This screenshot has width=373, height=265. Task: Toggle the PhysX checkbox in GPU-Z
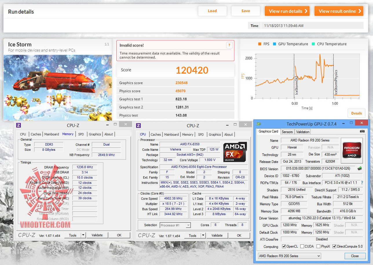319,246
